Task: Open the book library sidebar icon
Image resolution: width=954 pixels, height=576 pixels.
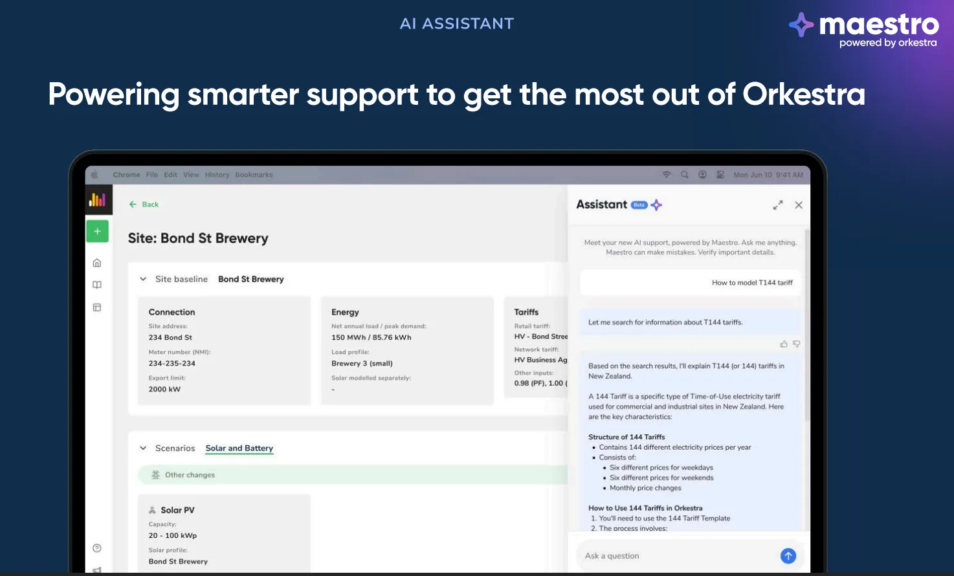Action: [97, 285]
